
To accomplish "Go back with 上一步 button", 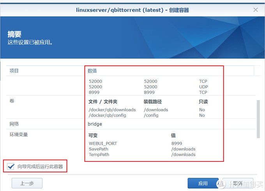I will pos(27,183).
